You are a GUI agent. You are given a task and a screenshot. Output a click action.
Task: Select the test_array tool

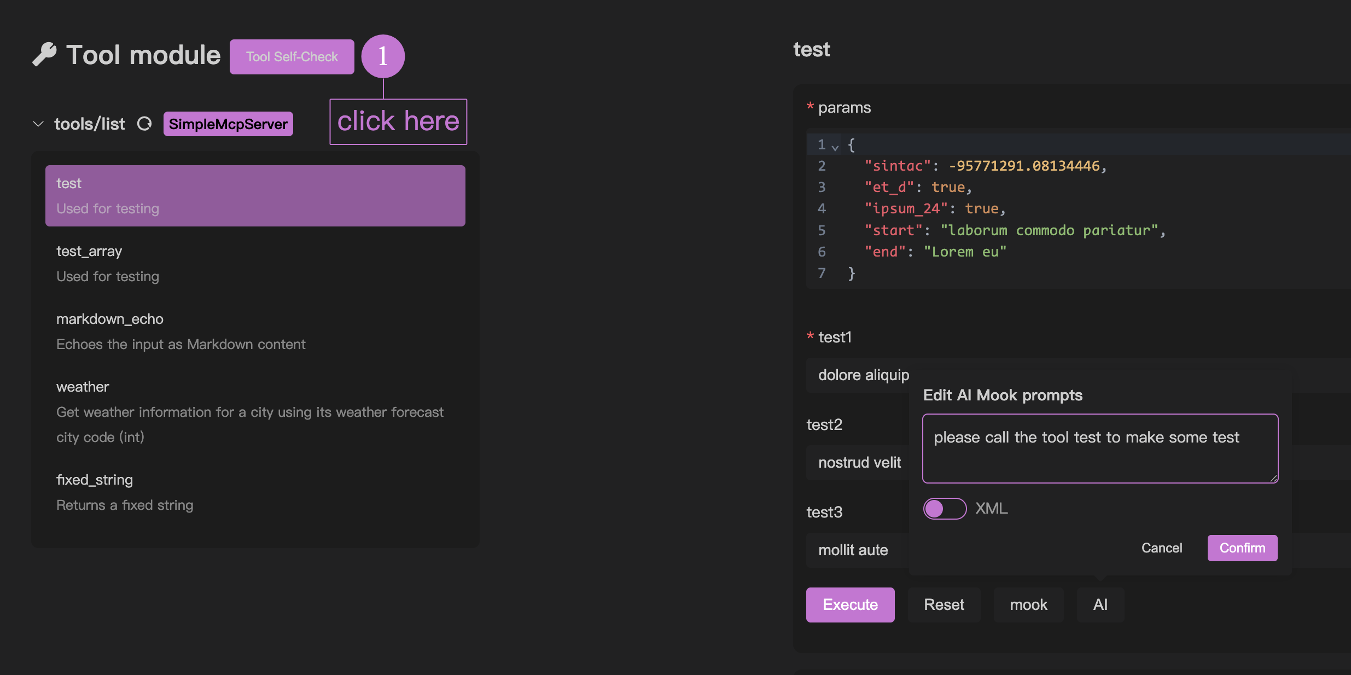(x=255, y=264)
